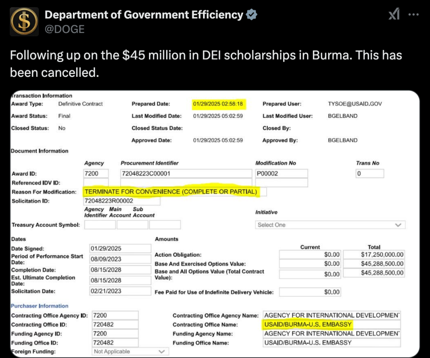This screenshot has height=358, width=430.
Task: Click Last Modified User BGELBAND
Action: [343, 116]
